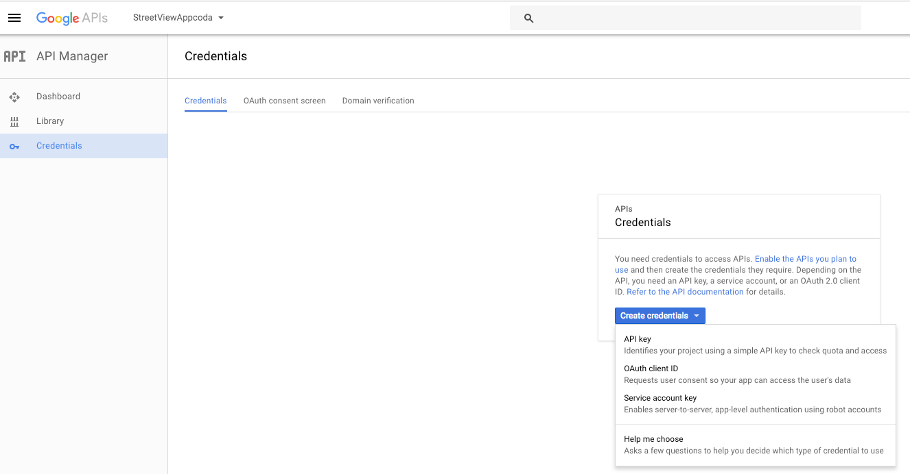Click the Dashboard icon in sidebar
This screenshot has height=474, width=910.
(x=14, y=97)
